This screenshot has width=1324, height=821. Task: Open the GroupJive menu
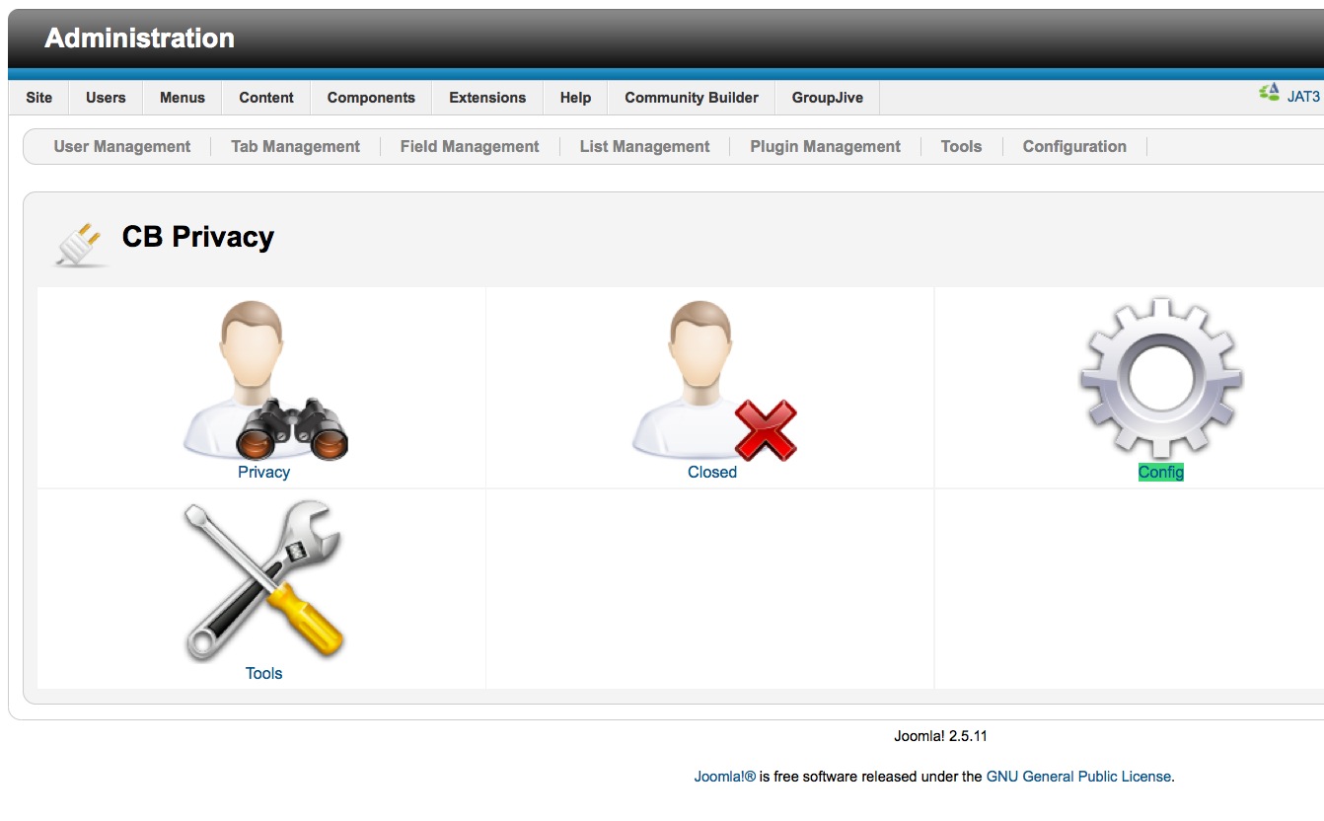click(x=827, y=98)
